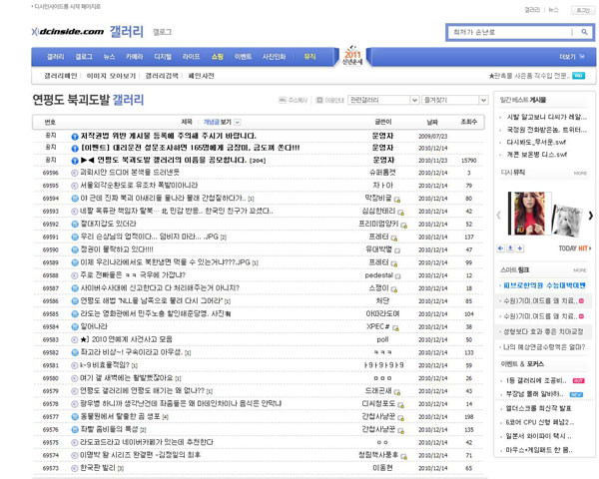Click the 주소복사 copy address icon
This screenshot has height=479, width=599.
click(x=283, y=100)
